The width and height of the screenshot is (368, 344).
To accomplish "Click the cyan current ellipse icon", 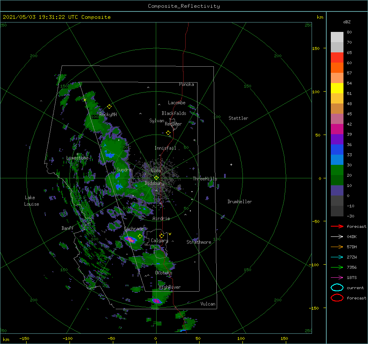I will tap(337, 288).
